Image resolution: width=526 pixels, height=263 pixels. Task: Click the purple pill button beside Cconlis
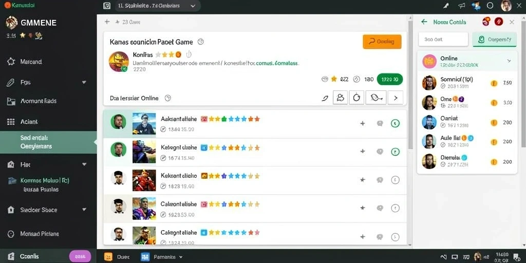point(80,256)
